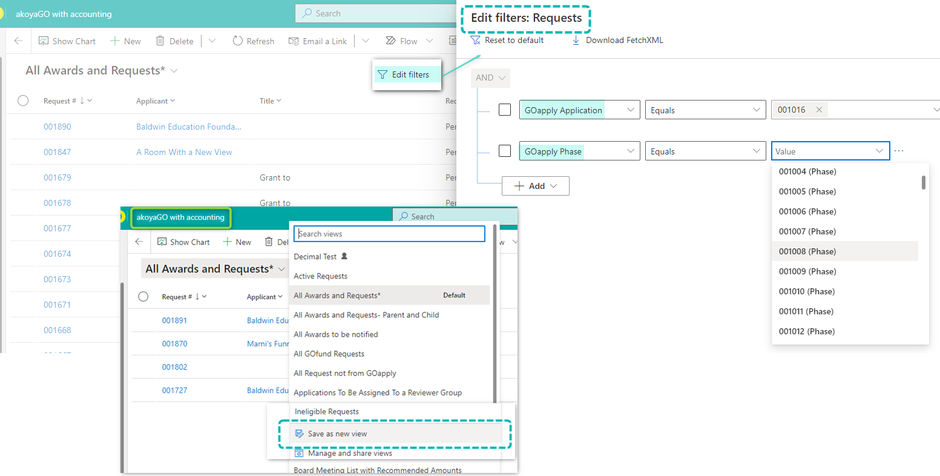Open Equals operator for GOapply Application

[x=705, y=110]
